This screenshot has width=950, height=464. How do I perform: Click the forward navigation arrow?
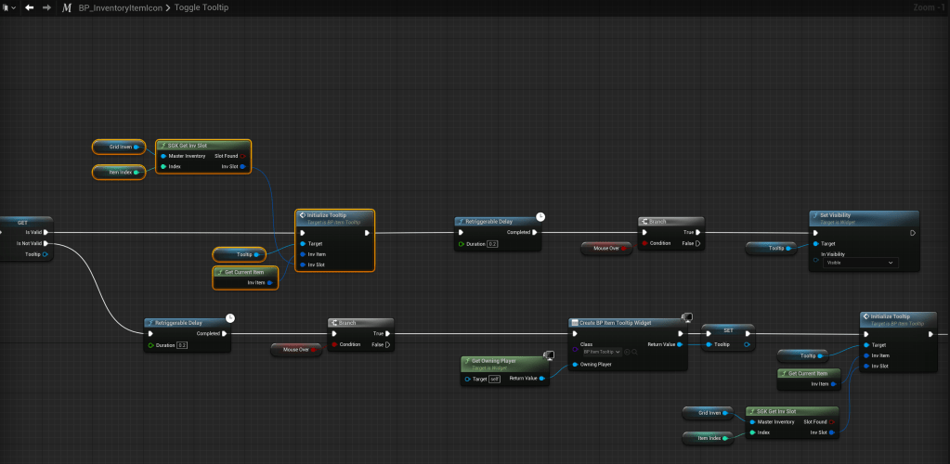point(46,7)
